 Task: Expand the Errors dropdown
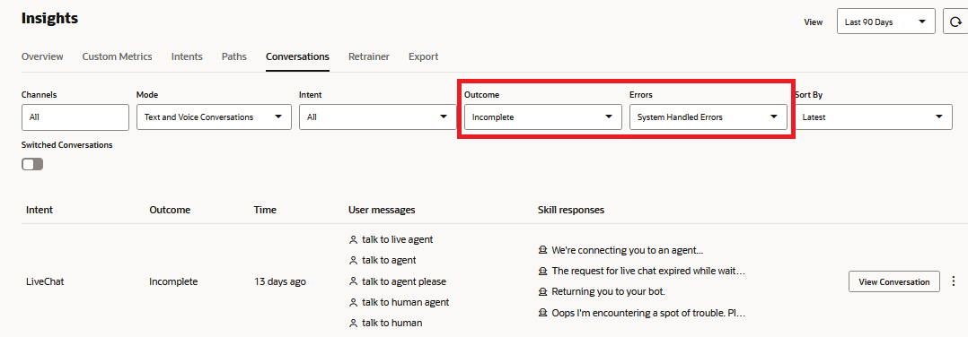tap(708, 117)
